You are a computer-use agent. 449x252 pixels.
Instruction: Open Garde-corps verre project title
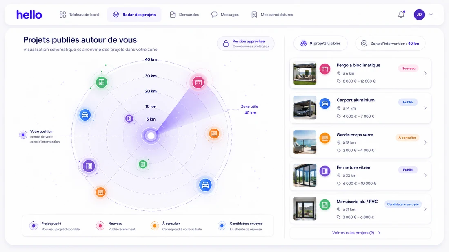pyautogui.click(x=355, y=135)
